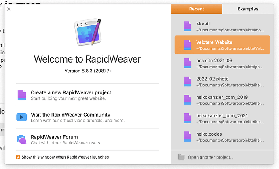
Task: Switch to the Examples tab
Action: pyautogui.click(x=248, y=9)
